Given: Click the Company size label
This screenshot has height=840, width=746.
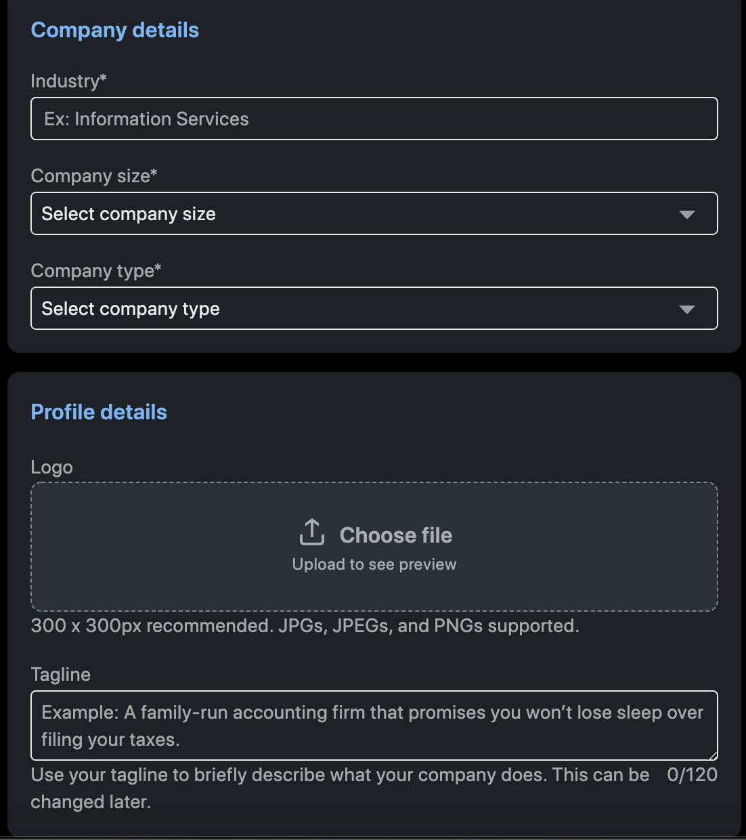Looking at the screenshot, I should [94, 176].
